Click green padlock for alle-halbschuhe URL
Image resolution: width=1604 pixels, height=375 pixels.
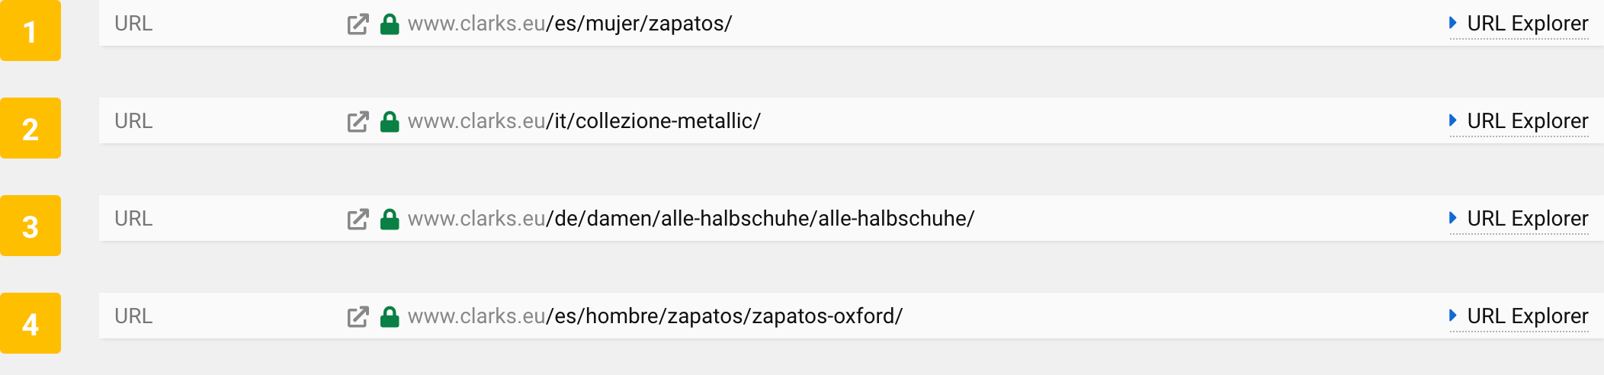(x=390, y=220)
